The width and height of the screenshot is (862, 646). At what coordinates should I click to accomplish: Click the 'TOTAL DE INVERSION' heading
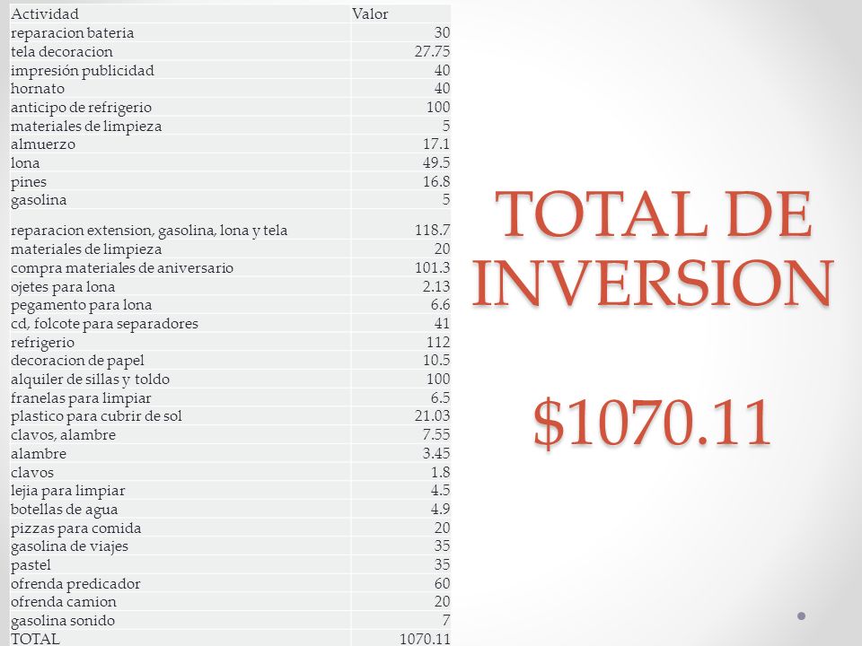tap(653, 248)
